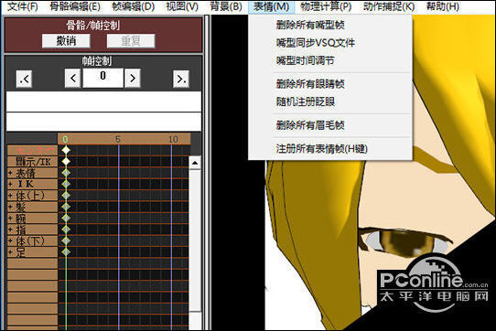The image size is (496, 331).
Task: Click the 重复 redo button
Action: tap(131, 41)
